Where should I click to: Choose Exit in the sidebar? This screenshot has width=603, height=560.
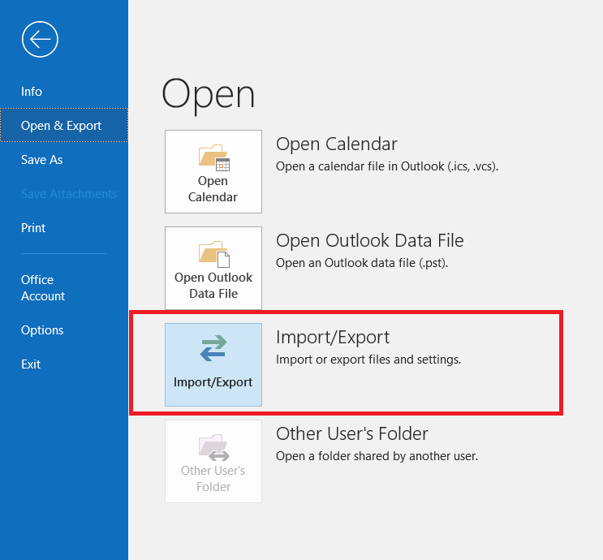31,364
